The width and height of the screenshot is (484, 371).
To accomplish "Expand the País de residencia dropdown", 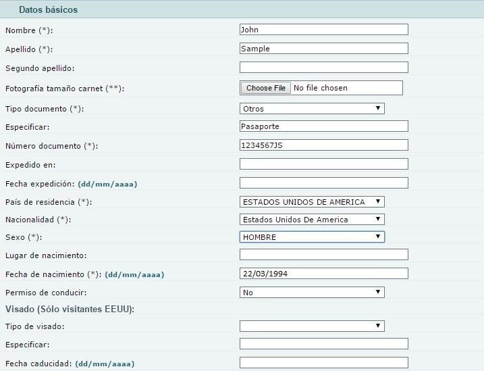I will (x=312, y=201).
